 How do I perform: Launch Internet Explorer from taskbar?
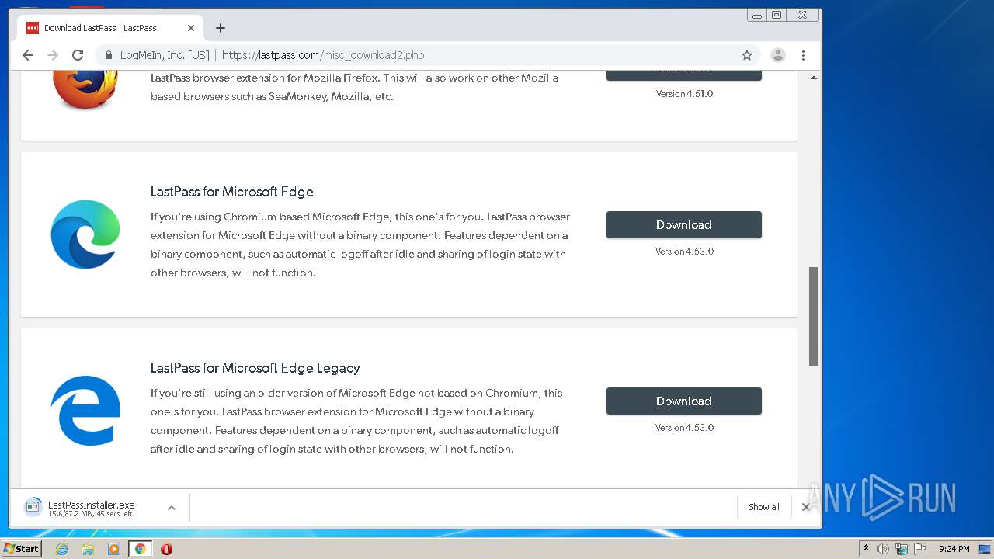click(x=62, y=549)
